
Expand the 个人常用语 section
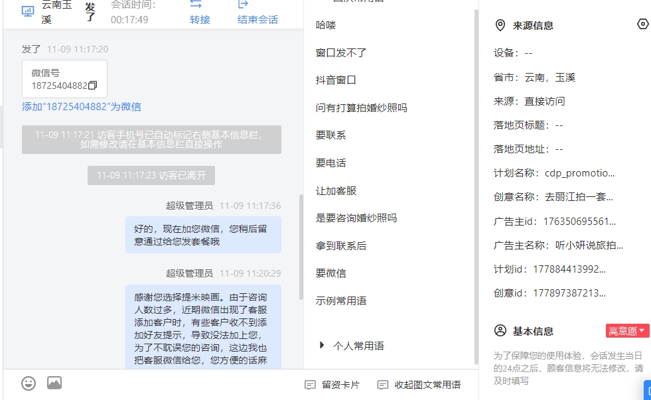pos(322,345)
